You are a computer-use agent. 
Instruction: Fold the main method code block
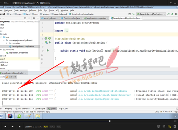point(54,51)
